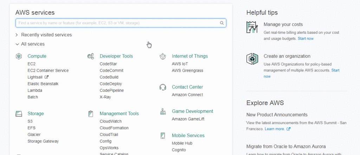Click the Create an organization title
This screenshot has height=155, width=360.
click(x=287, y=56)
